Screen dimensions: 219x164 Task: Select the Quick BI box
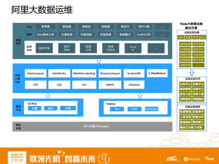pos(133,48)
